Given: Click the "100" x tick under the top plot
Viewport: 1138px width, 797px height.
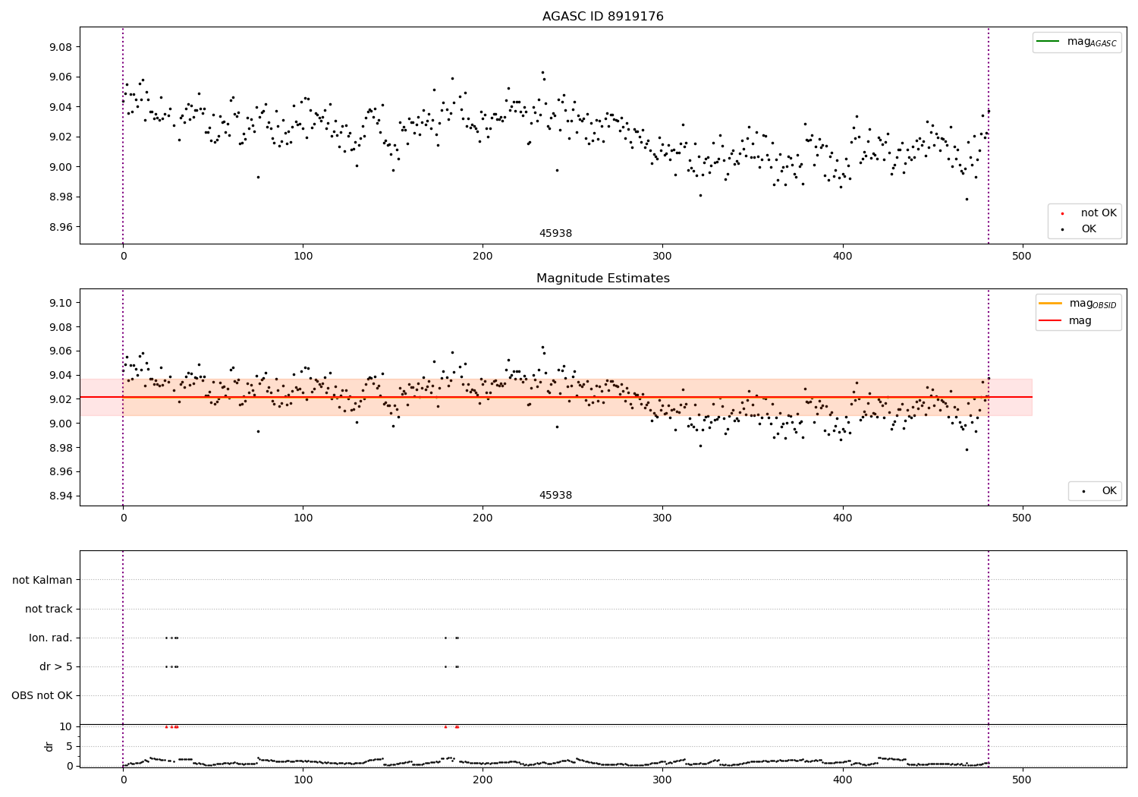Looking at the screenshot, I should pos(303,256).
